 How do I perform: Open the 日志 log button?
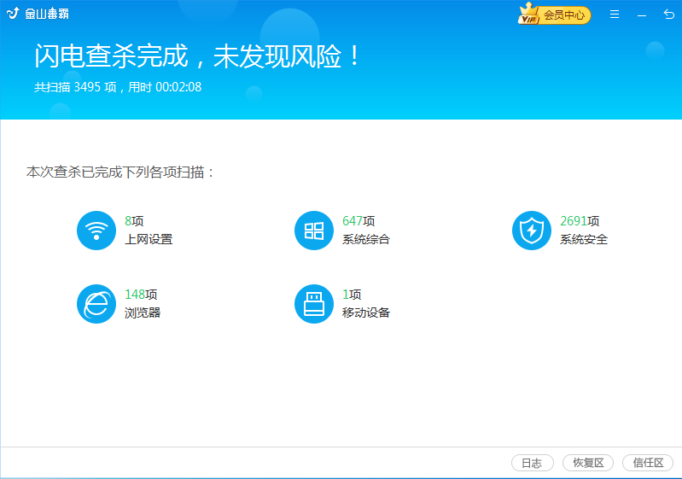[533, 463]
